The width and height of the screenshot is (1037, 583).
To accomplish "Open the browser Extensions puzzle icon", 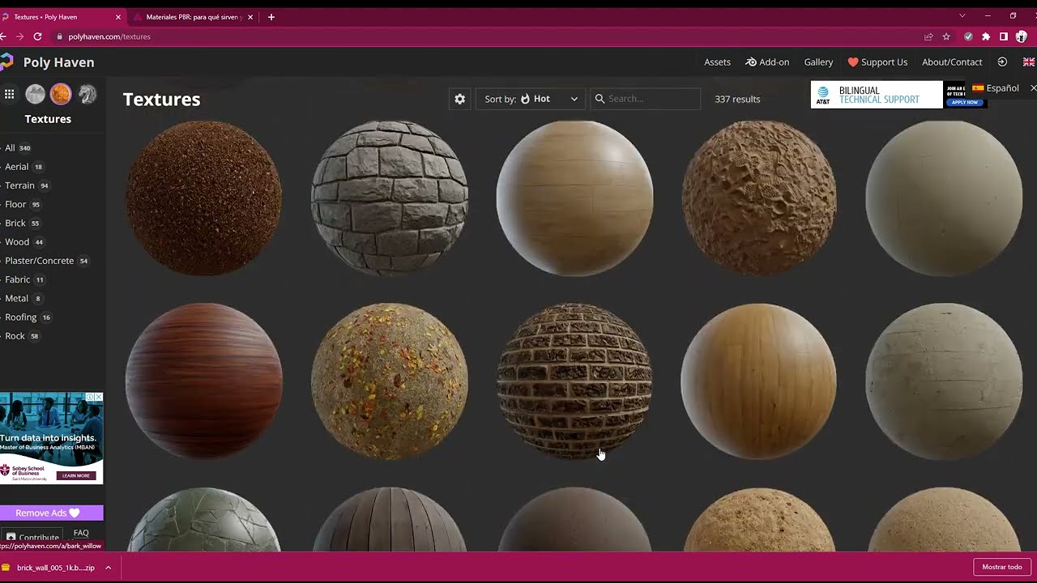I will click(986, 36).
